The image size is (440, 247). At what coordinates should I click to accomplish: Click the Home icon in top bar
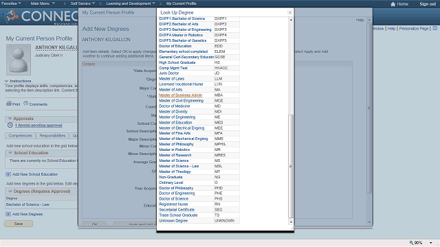[x=393, y=4]
